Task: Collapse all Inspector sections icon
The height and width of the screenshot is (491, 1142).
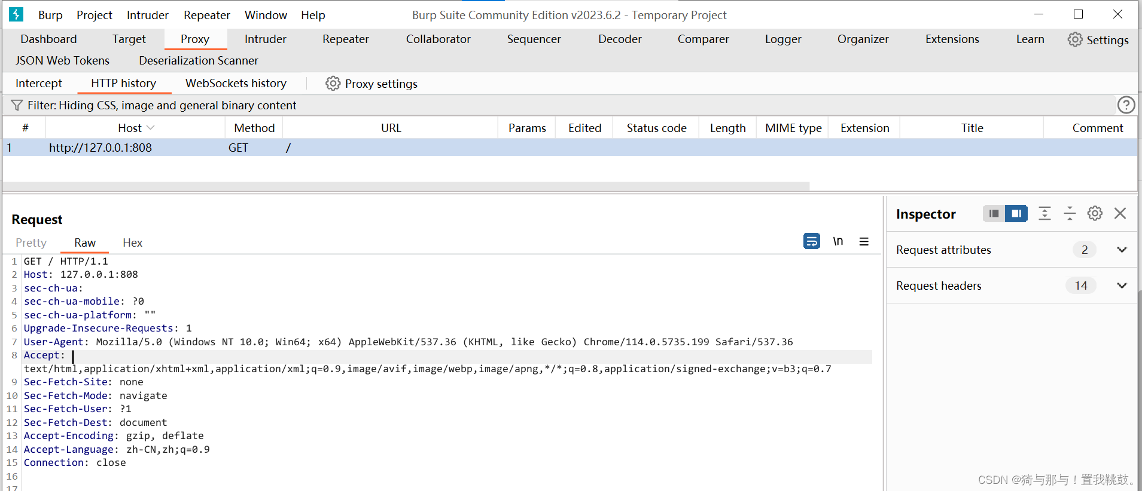Action: (1070, 213)
